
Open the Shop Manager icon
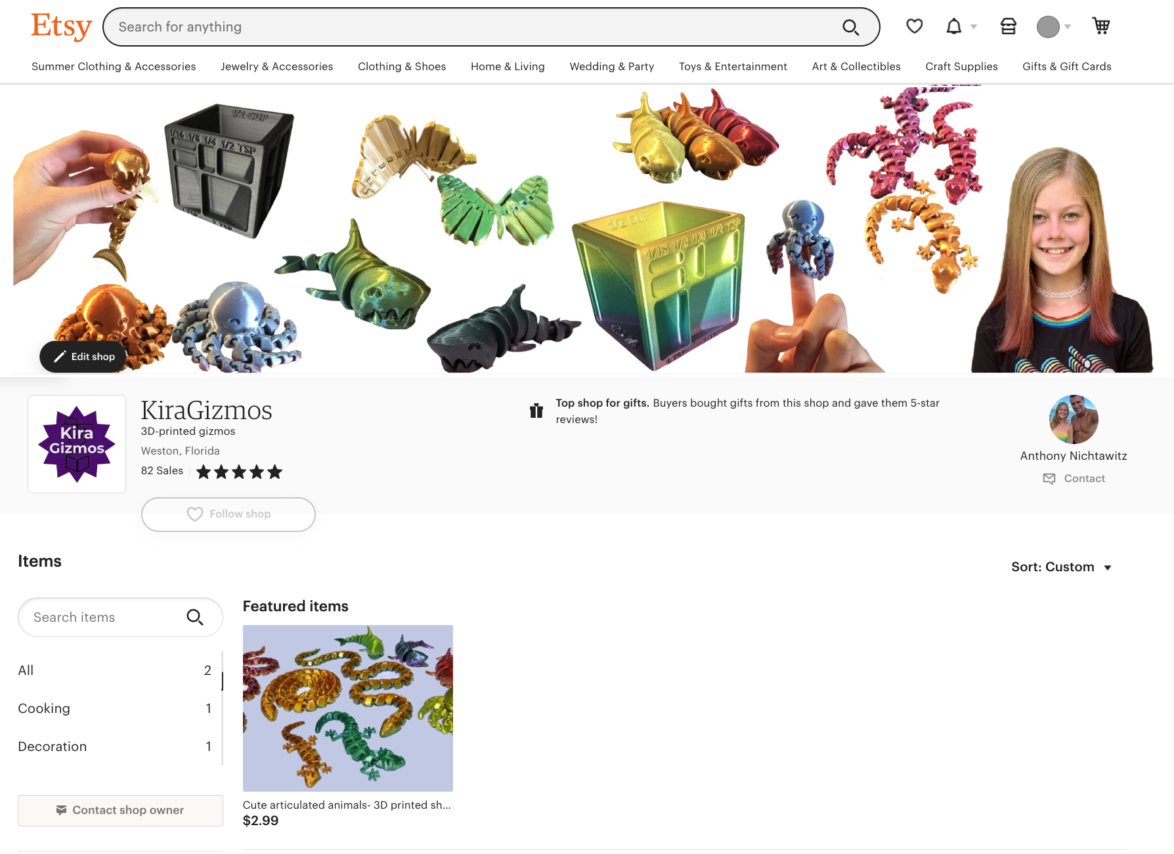[1008, 26]
